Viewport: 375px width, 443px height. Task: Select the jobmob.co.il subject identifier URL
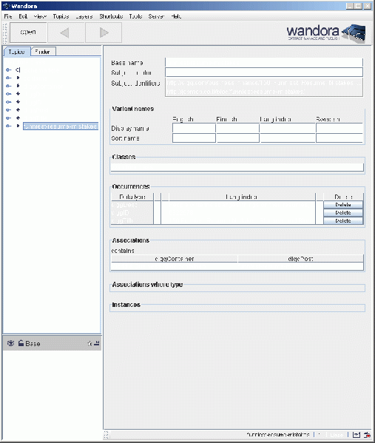coord(235,92)
